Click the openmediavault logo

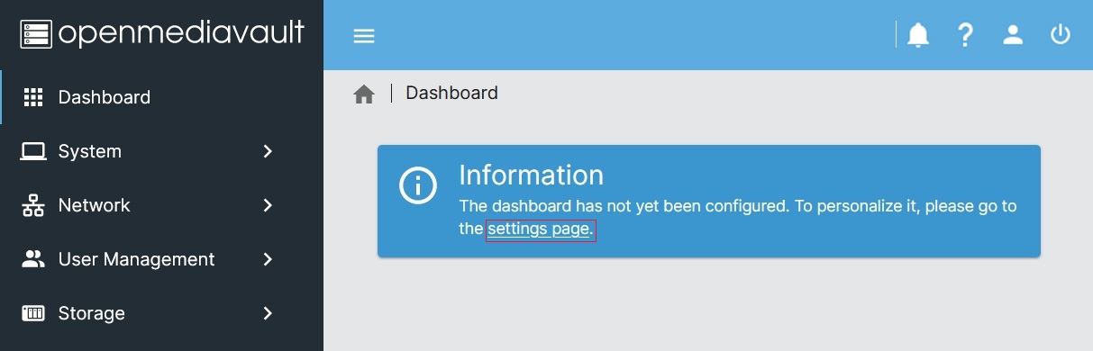(162, 35)
